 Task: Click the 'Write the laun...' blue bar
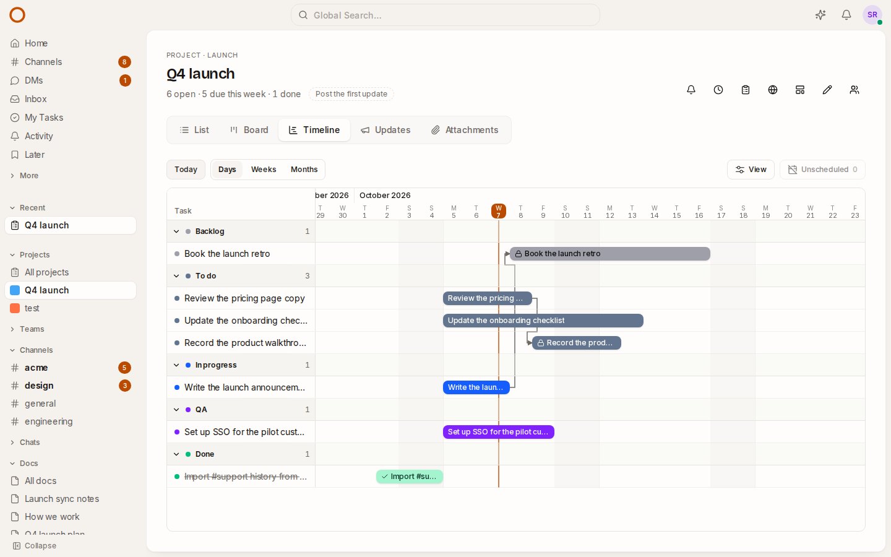[x=476, y=387]
